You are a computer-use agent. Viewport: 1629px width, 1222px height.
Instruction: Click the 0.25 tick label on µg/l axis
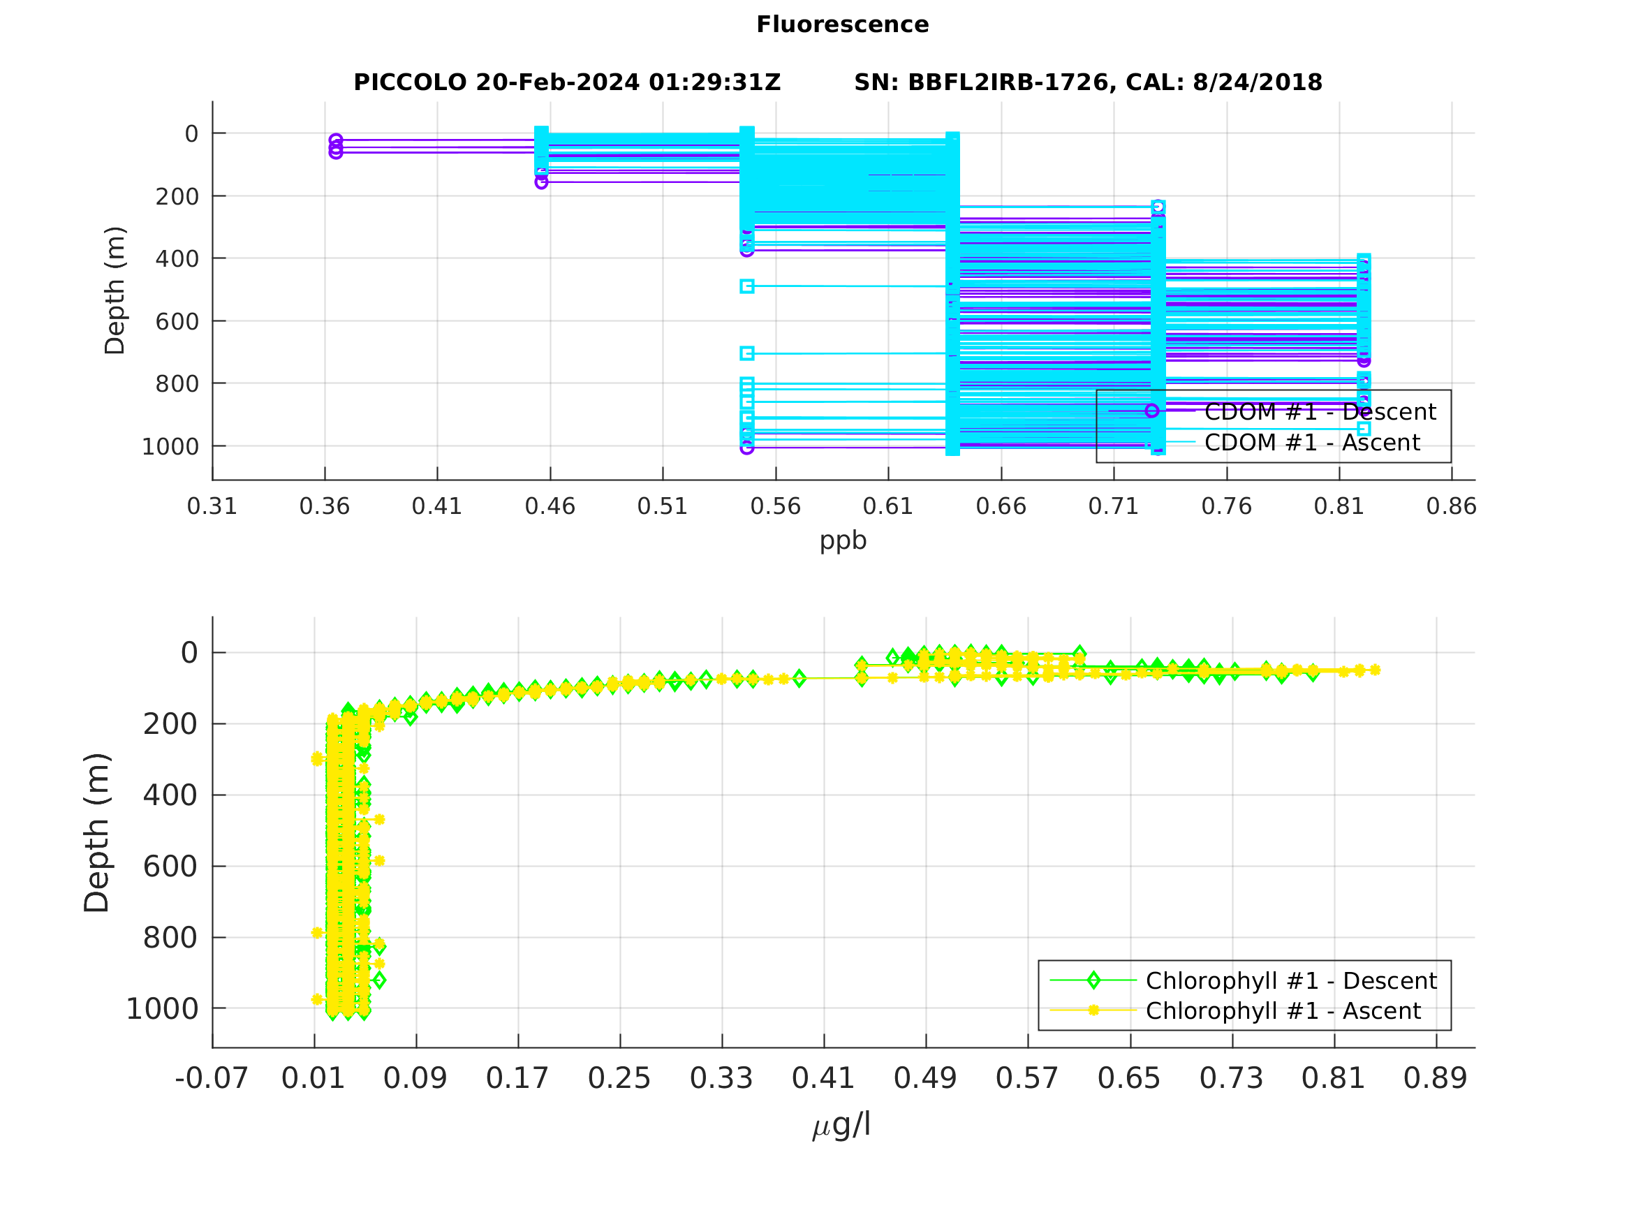click(x=619, y=1077)
